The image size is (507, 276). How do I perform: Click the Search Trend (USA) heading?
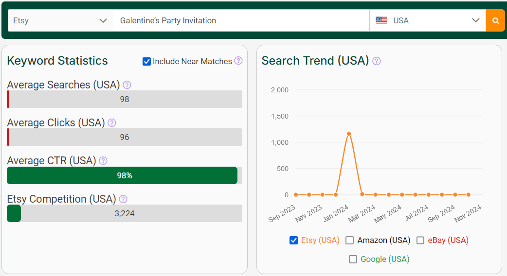pos(315,61)
